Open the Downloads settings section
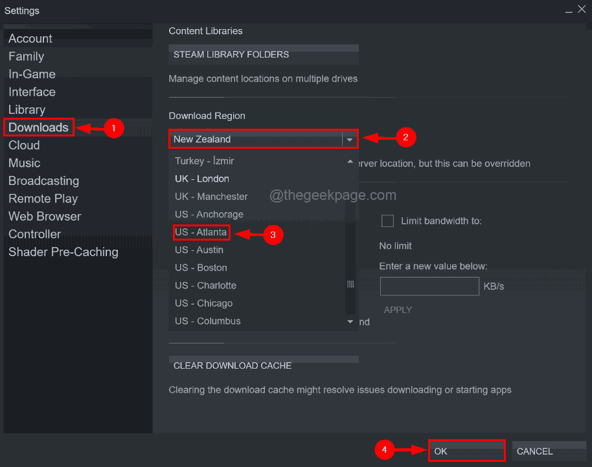The height and width of the screenshot is (467, 592). [38, 127]
